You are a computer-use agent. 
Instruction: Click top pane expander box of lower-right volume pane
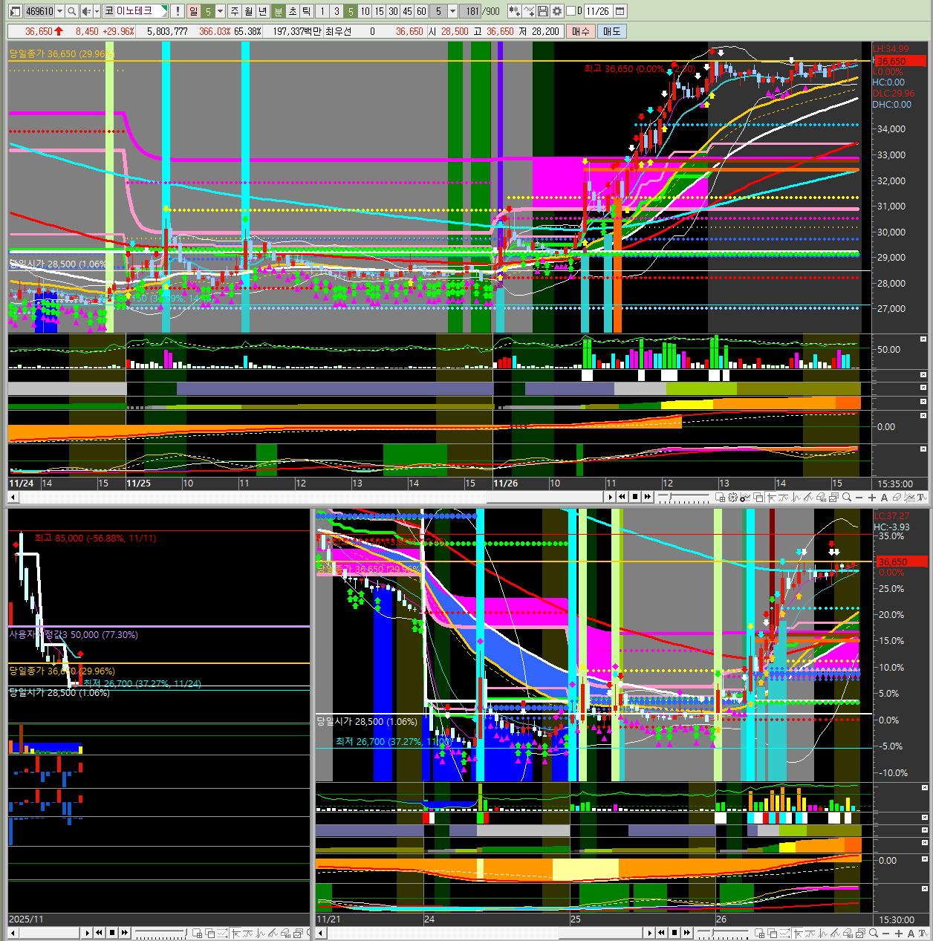point(925,788)
